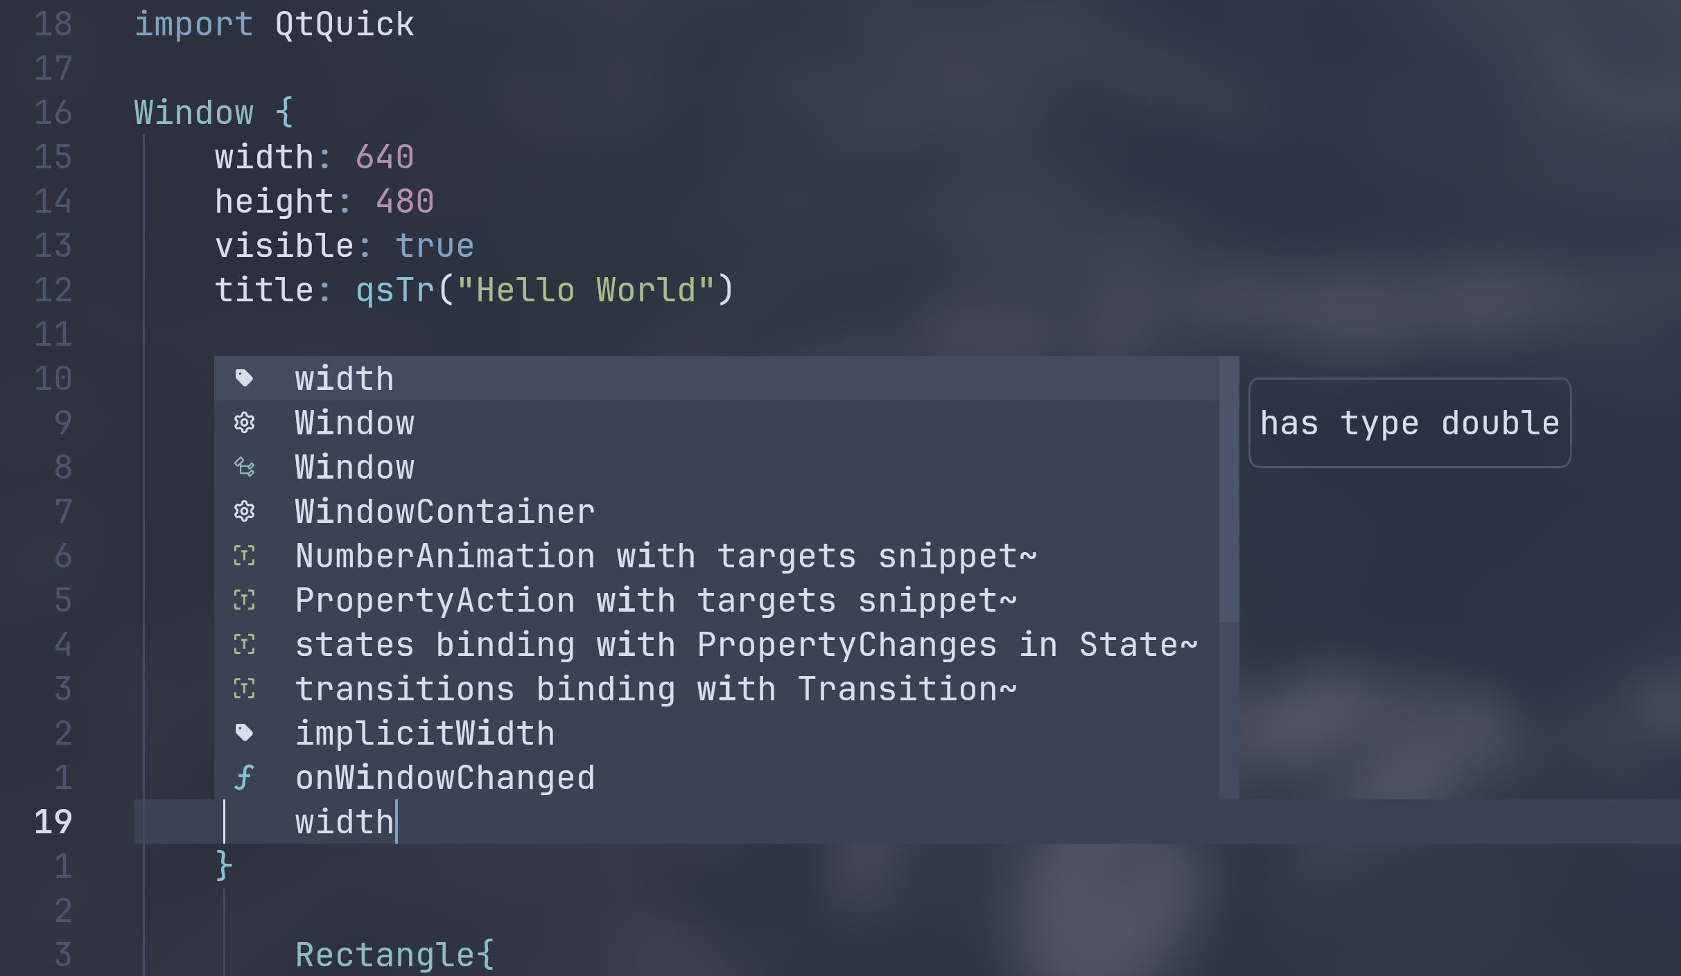
Task: Choose the implicitWidth suggestion
Action: pyautogui.click(x=717, y=733)
